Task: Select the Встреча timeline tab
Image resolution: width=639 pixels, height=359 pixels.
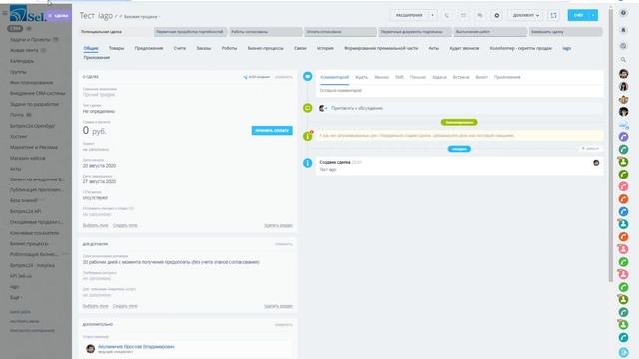Action: point(461,77)
